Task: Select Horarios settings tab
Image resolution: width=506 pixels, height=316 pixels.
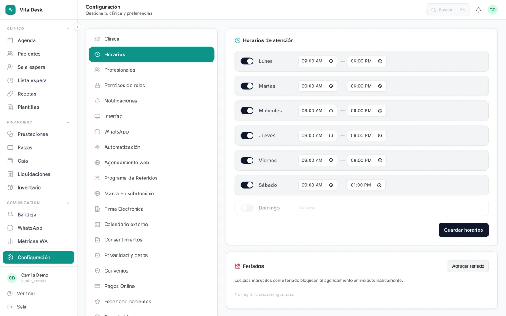Action: (x=151, y=54)
